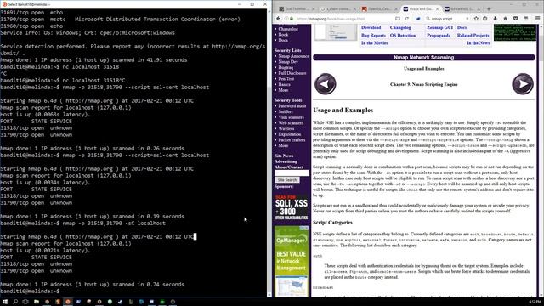Viewport: 544px width, 306px height.
Task: Open the In the News link
Action: (x=478, y=43)
